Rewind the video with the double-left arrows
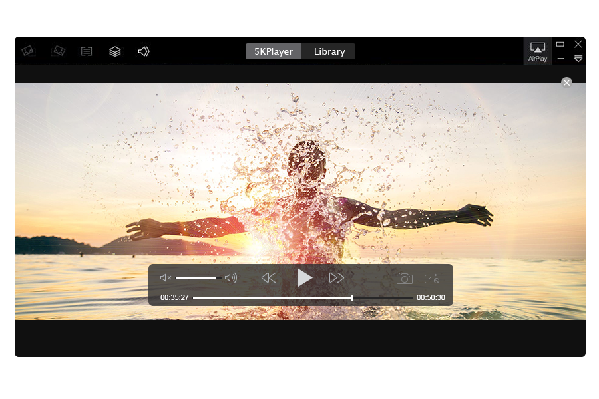The height and width of the screenshot is (399, 599). pyautogui.click(x=269, y=278)
